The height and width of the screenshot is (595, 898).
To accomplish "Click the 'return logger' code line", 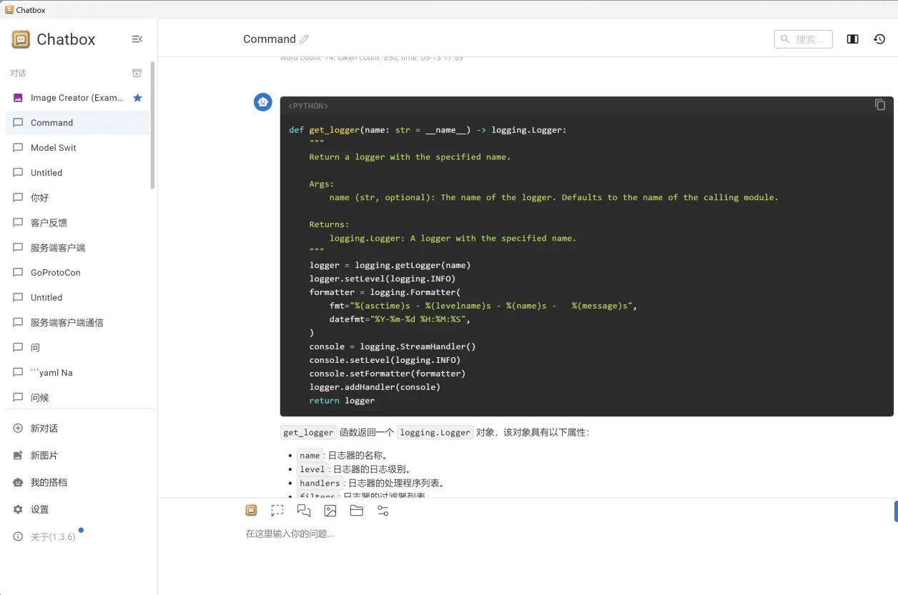I will [x=342, y=401].
